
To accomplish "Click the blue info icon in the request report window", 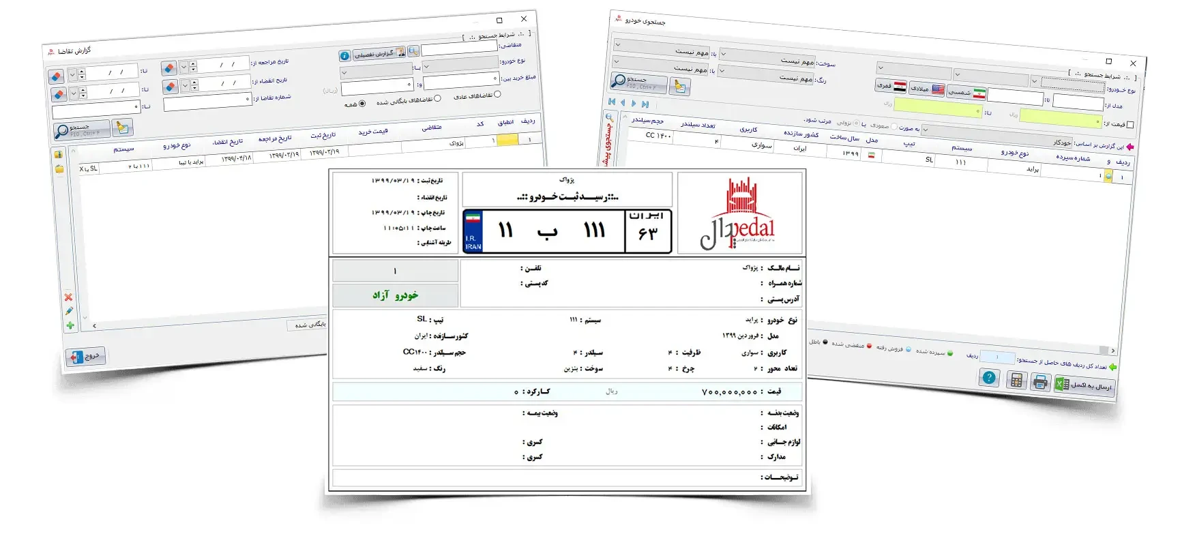I will [344, 56].
